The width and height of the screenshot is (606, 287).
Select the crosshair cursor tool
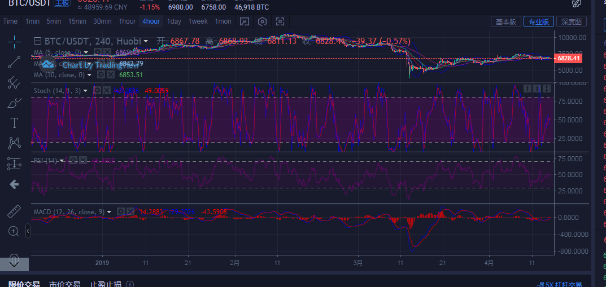click(x=14, y=41)
